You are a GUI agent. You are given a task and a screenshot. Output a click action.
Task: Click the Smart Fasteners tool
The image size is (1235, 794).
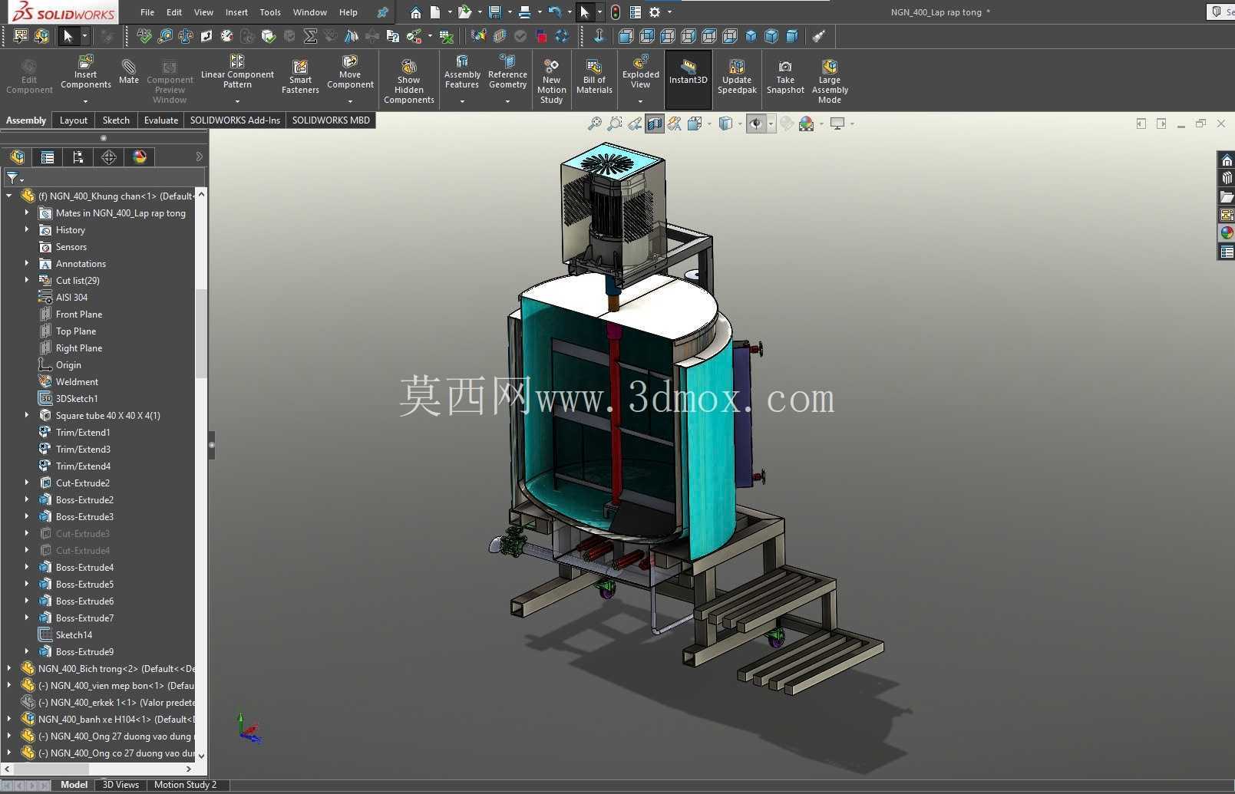tap(300, 77)
